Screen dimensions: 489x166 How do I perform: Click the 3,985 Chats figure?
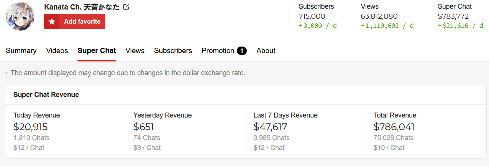pyautogui.click(x=272, y=138)
